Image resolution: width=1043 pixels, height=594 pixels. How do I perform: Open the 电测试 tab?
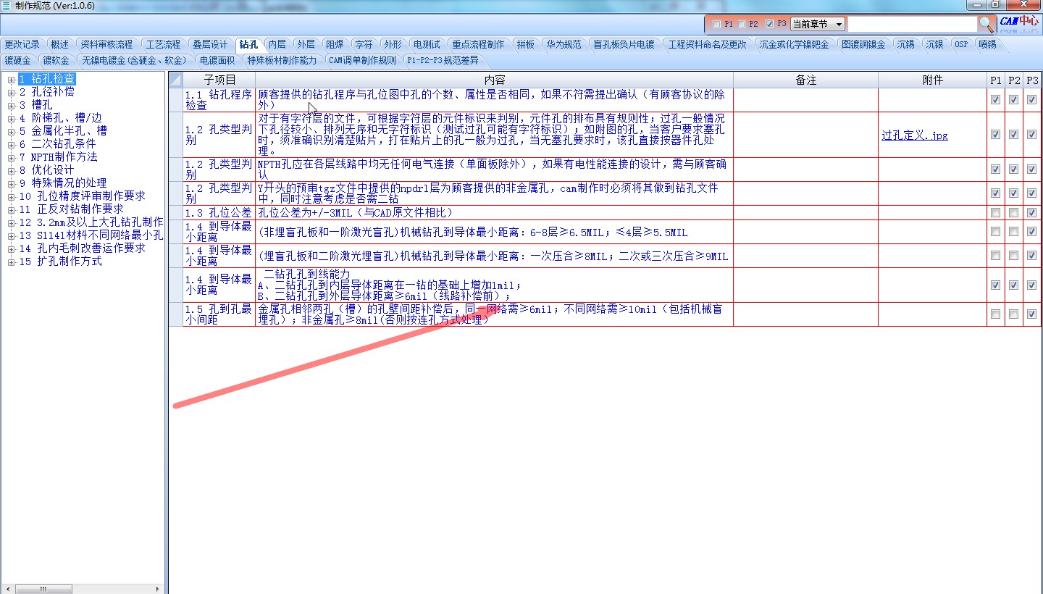[427, 44]
